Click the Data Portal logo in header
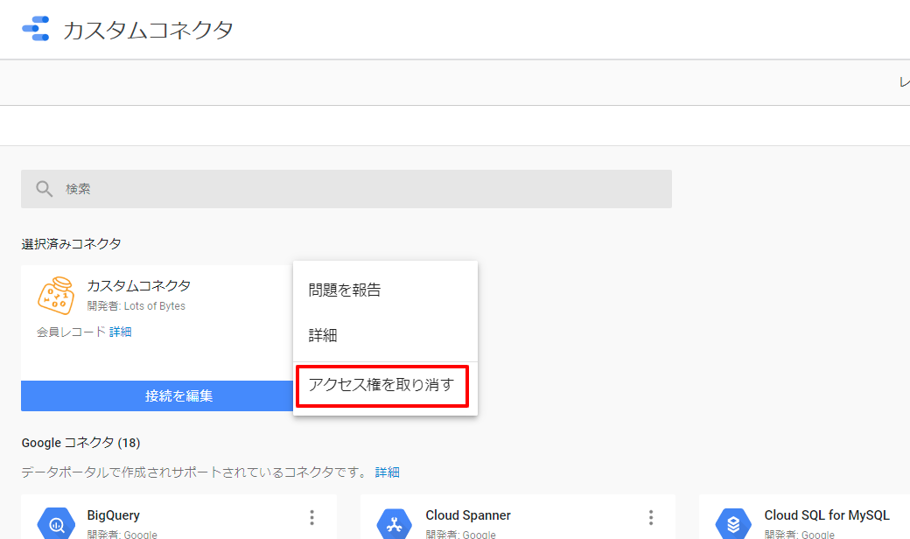This screenshot has height=539, width=910. point(36,29)
